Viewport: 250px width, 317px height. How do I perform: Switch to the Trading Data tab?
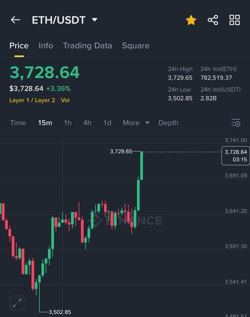[87, 45]
